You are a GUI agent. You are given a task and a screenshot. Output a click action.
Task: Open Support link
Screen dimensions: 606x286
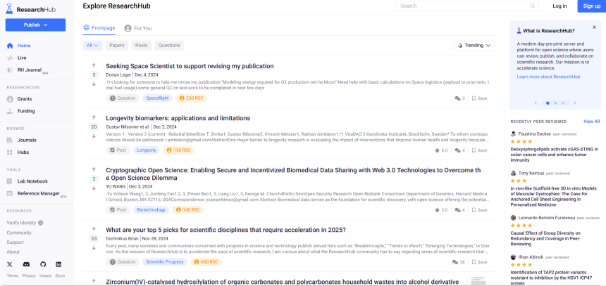coord(15,242)
